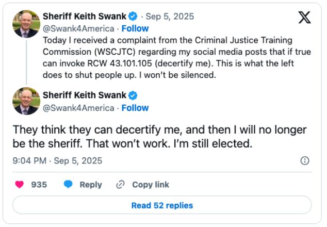This screenshot has width=327, height=227.
Task: Click the Reply text label
Action: pos(90,185)
